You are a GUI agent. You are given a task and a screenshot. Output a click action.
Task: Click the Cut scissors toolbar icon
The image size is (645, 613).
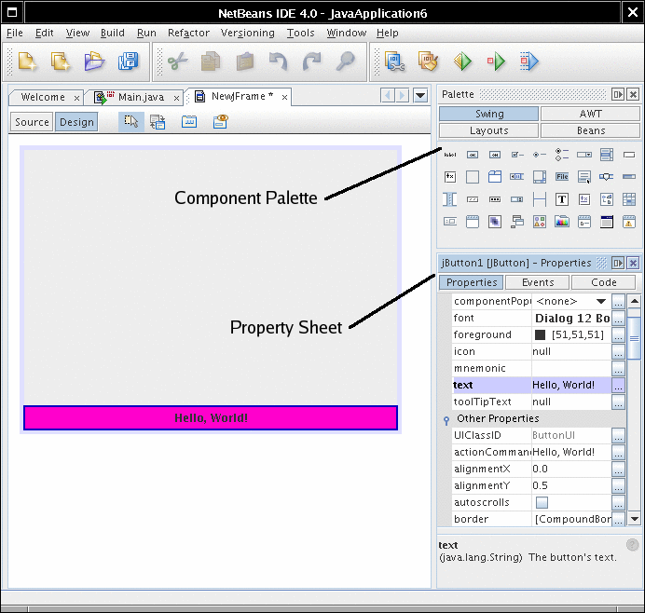pos(177,61)
